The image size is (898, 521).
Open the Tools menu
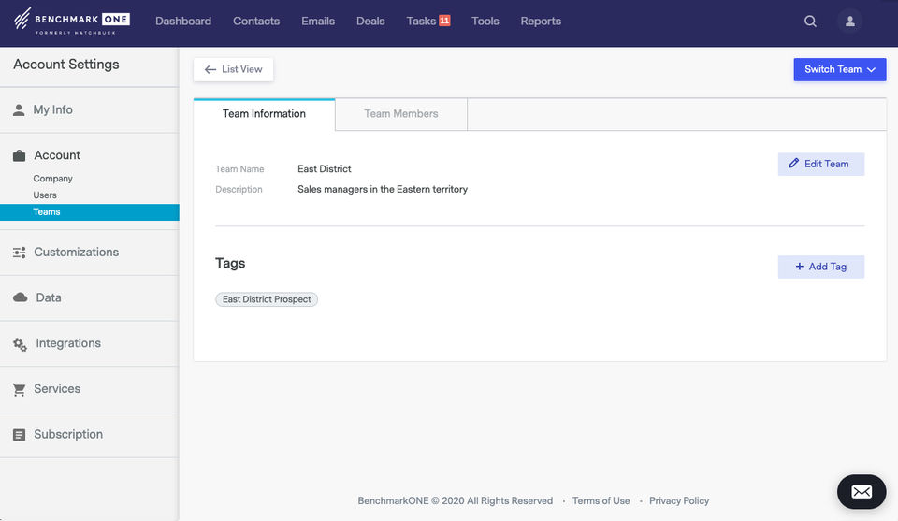[x=485, y=22]
